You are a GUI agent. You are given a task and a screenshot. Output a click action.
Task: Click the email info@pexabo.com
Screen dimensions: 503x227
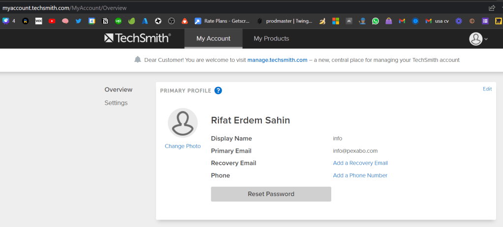355,151
